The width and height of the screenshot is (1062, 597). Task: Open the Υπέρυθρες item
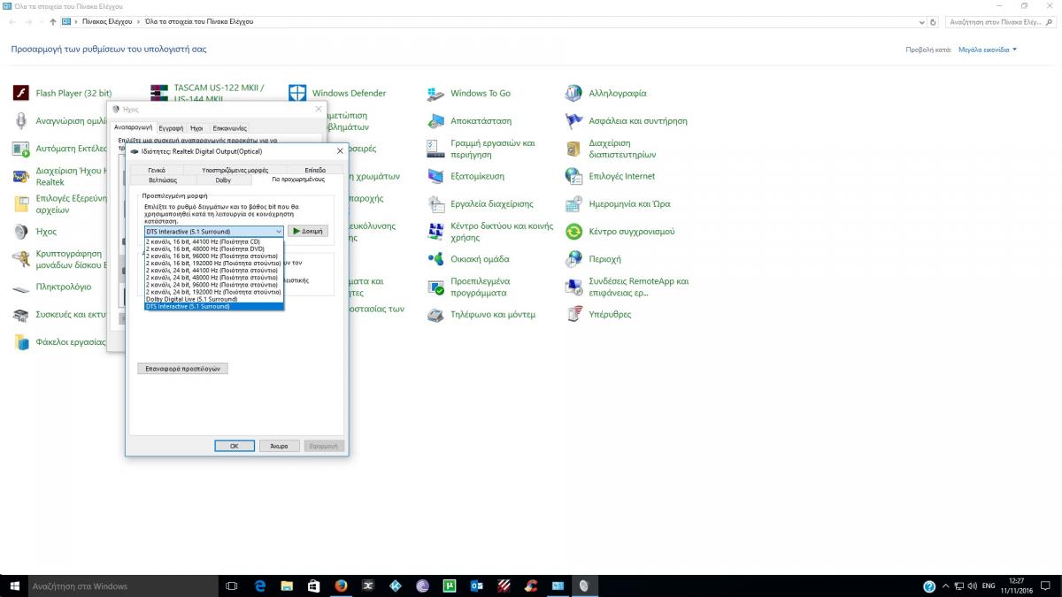coord(599,314)
